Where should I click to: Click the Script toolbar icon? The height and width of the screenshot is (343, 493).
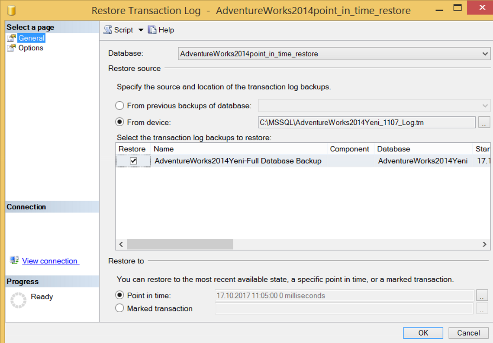click(x=108, y=30)
